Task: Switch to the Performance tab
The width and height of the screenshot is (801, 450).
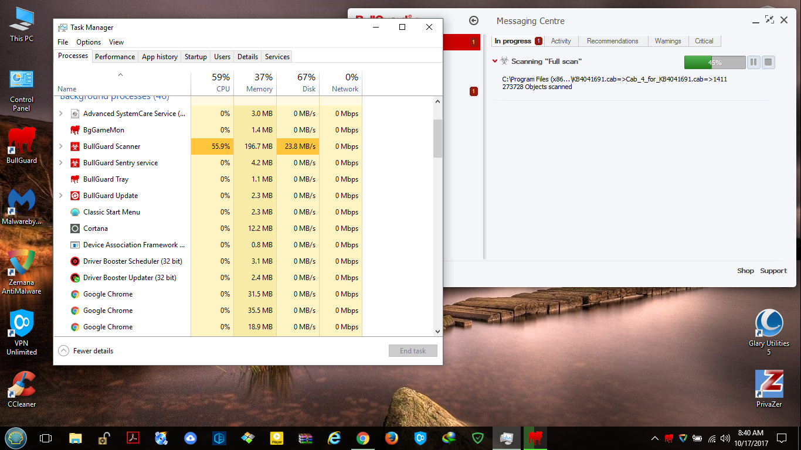Action: click(115, 57)
